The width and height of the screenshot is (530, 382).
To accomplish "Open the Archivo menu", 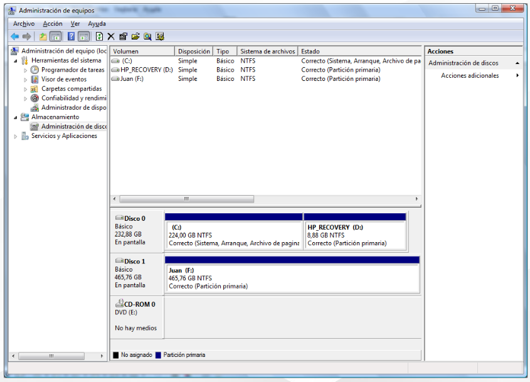I will [24, 24].
